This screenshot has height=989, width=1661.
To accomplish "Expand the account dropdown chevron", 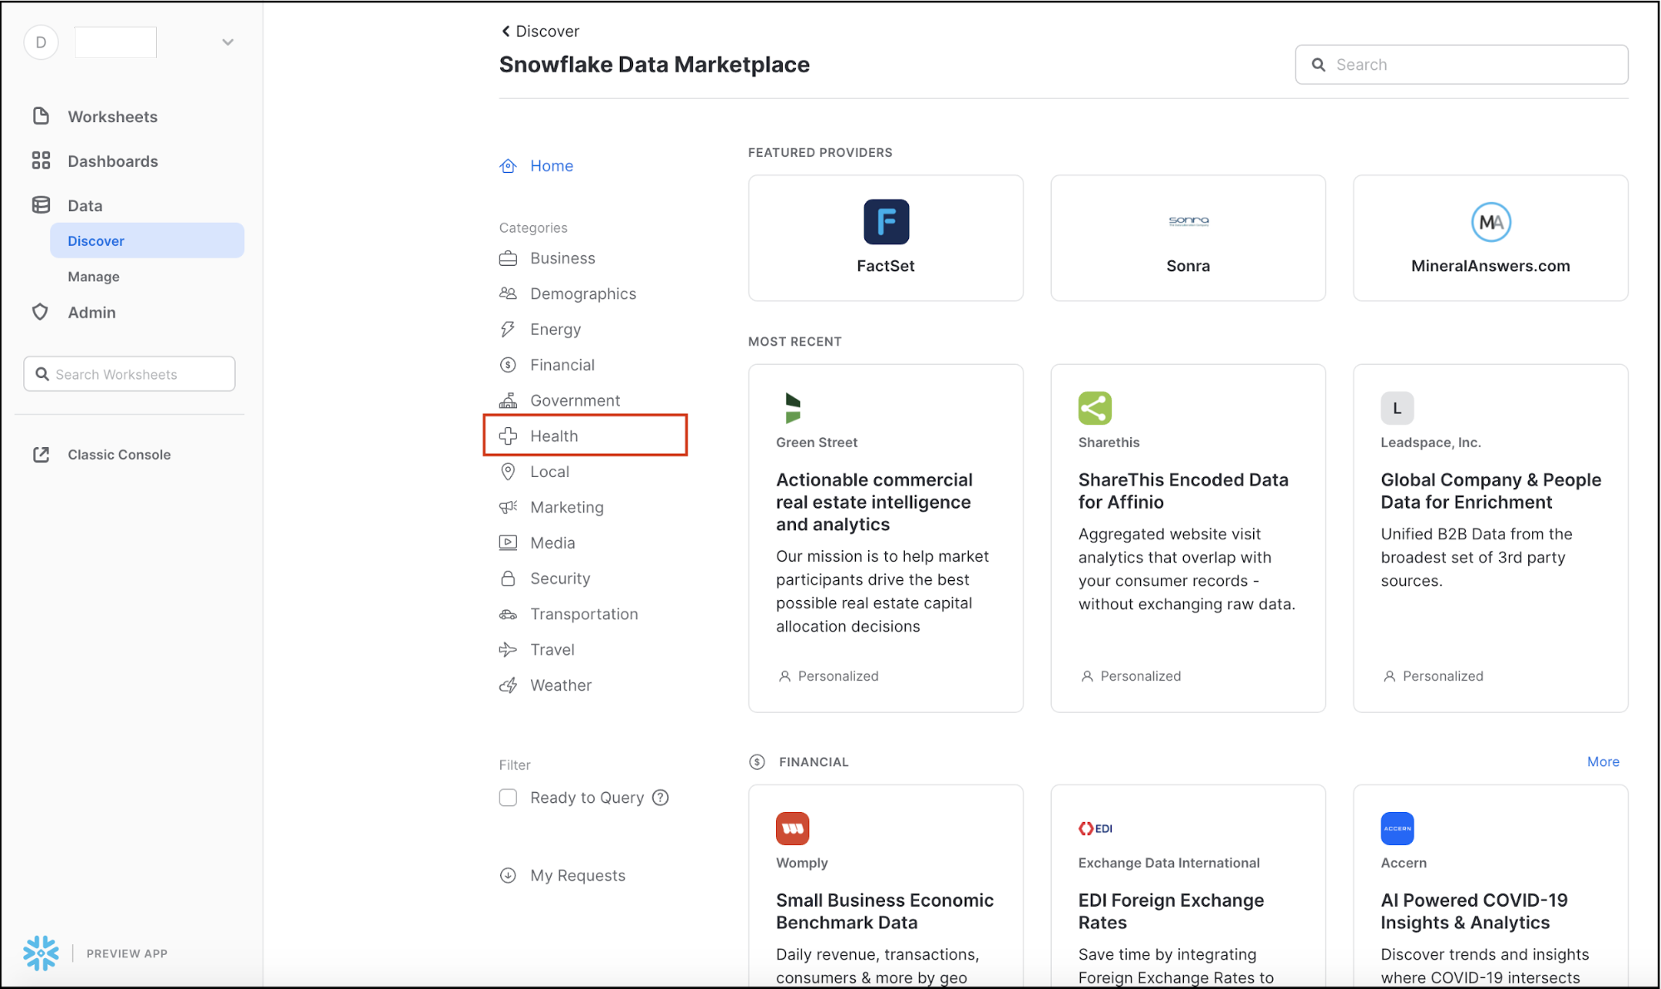I will tap(228, 42).
